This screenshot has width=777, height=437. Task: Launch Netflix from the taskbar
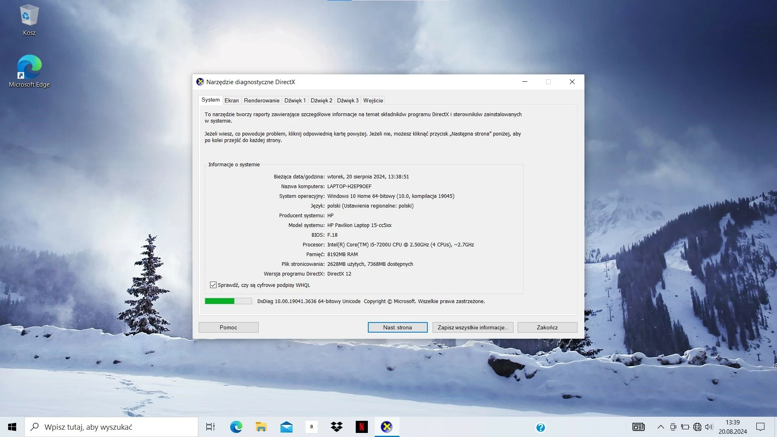click(361, 427)
